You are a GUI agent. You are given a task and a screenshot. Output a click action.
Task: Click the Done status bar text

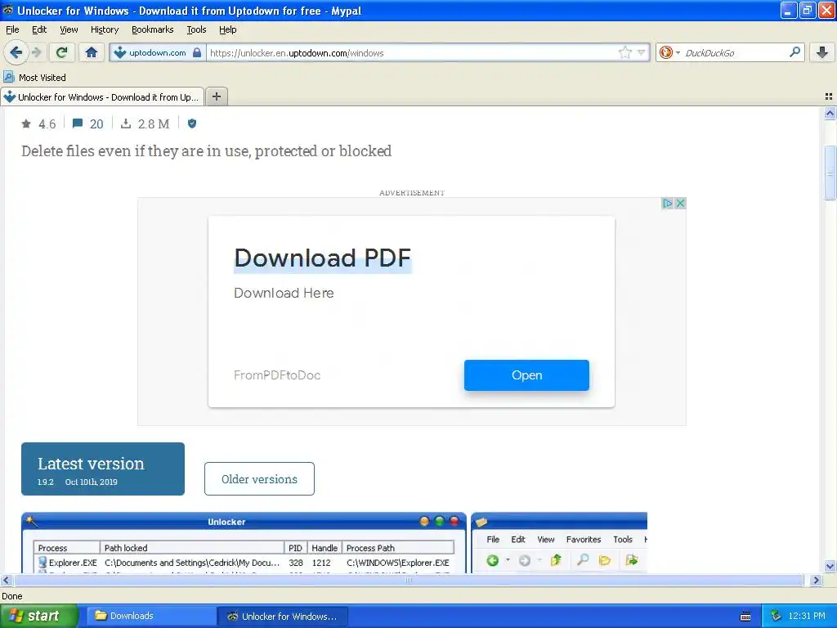coord(11,596)
